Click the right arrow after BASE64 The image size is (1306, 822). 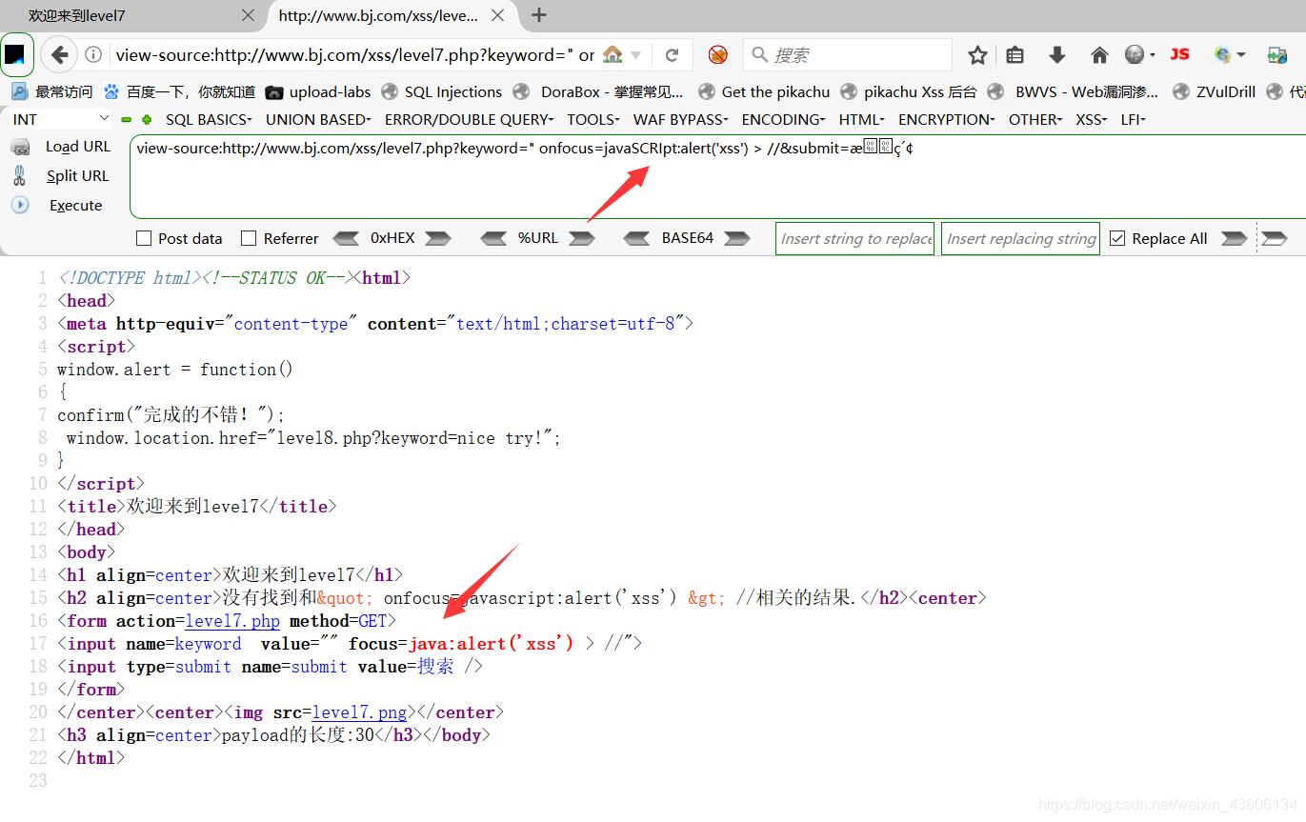tap(737, 238)
